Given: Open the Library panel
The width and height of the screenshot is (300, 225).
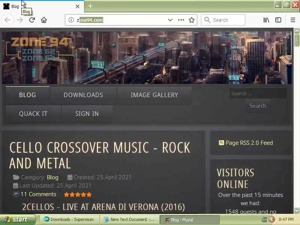Looking at the screenshot, I should [x=266, y=20].
